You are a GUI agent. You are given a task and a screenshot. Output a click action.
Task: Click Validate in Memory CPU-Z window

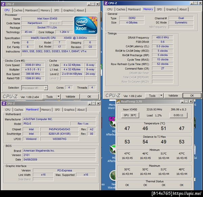pos(173,96)
